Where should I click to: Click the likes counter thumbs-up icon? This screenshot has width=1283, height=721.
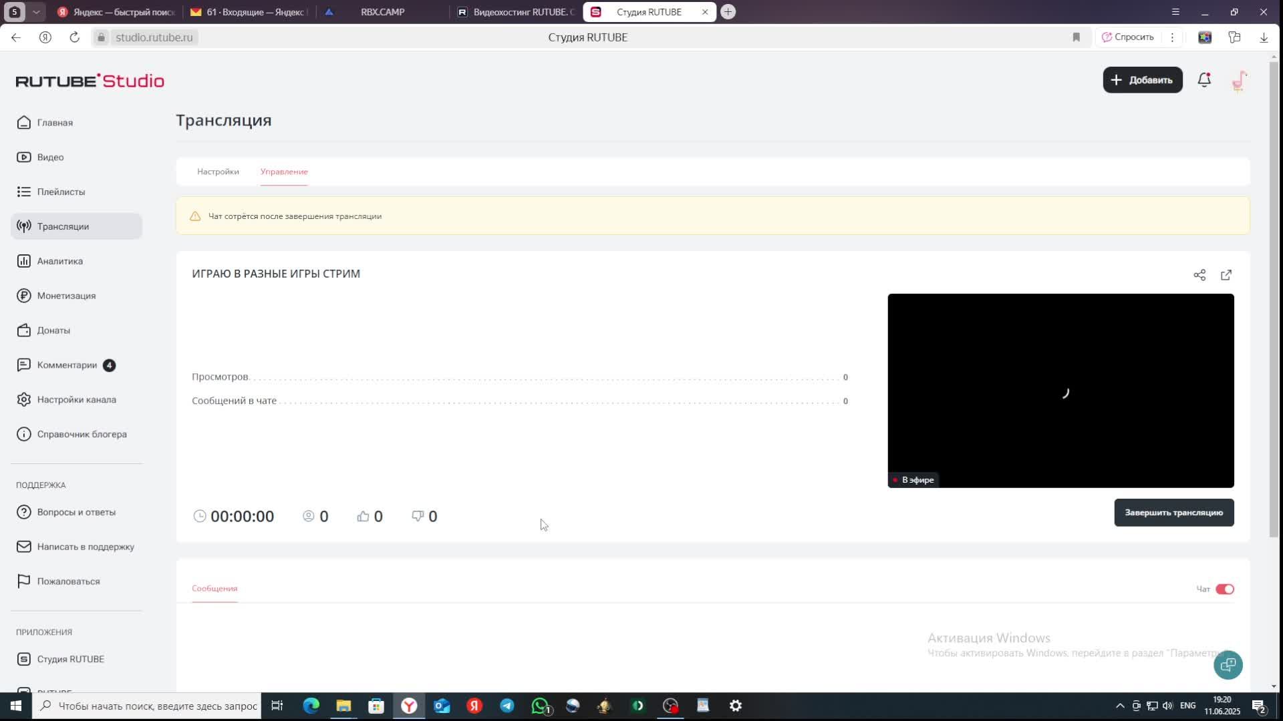point(363,516)
